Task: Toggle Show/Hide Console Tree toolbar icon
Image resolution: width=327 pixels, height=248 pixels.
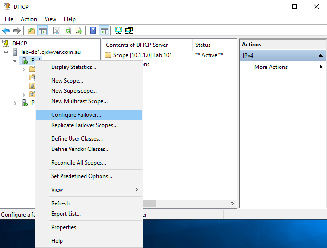Action: (42, 31)
